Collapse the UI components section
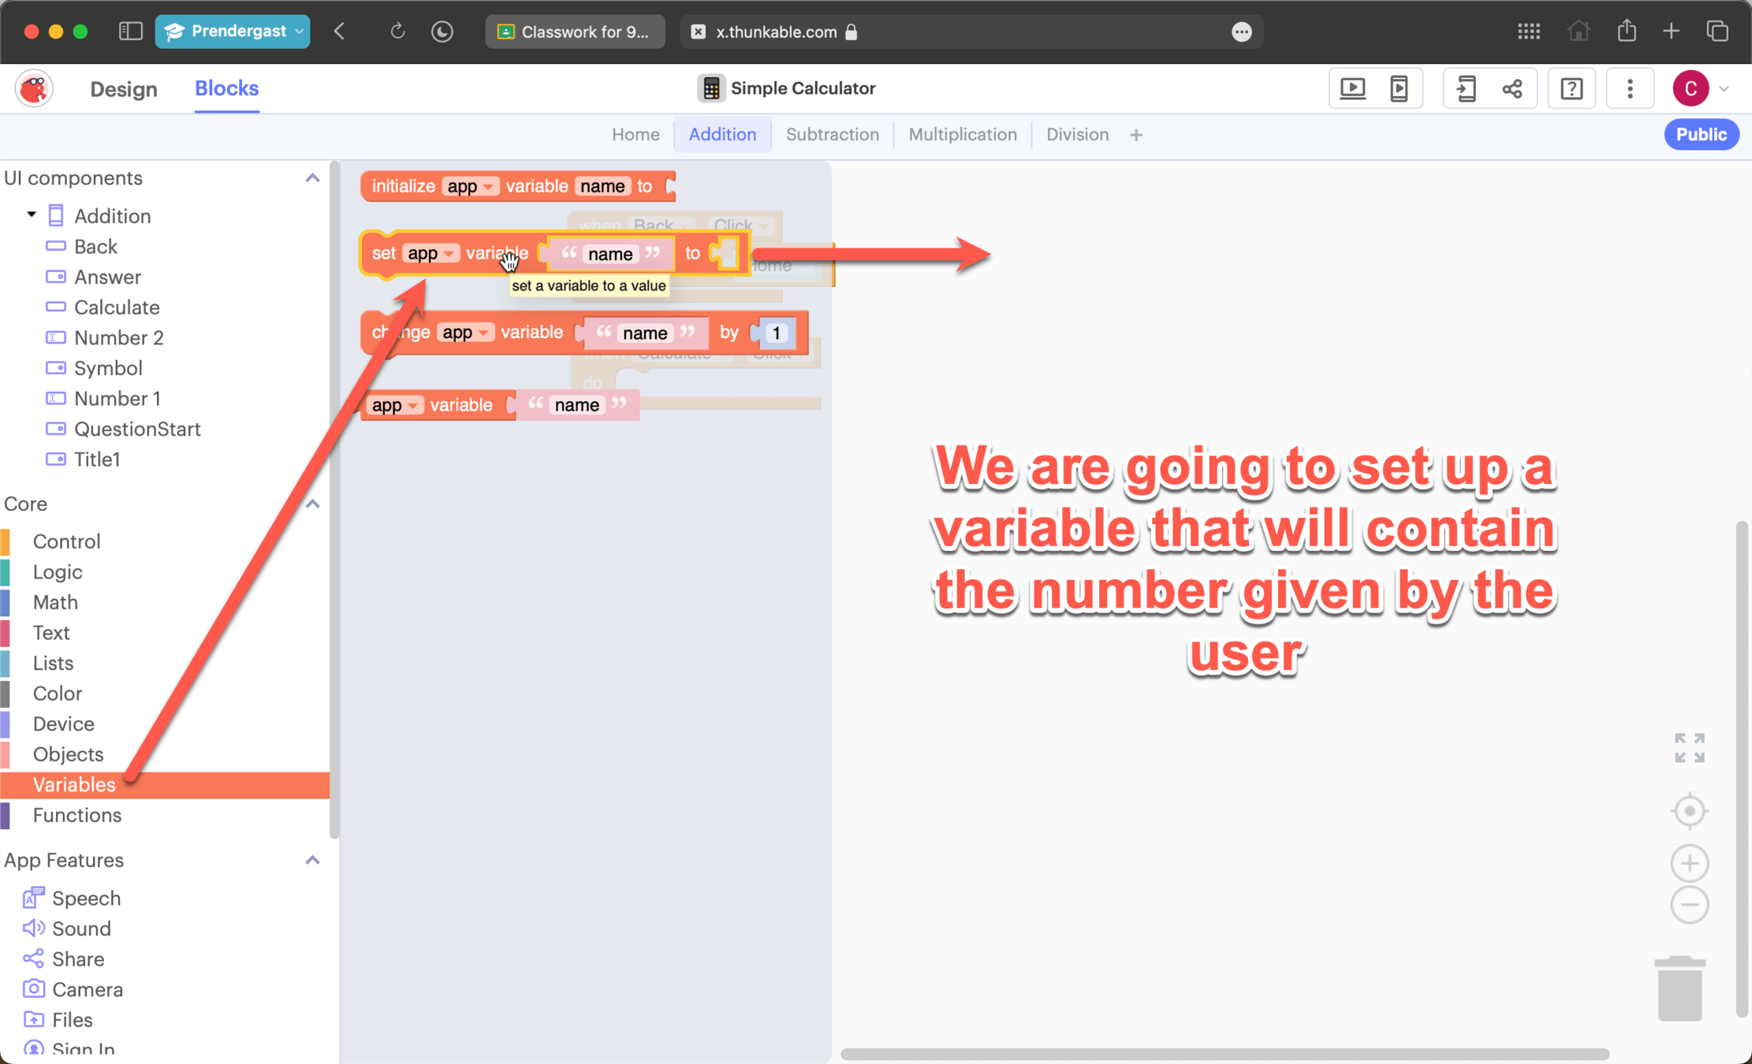Image resolution: width=1752 pixels, height=1064 pixels. [312, 178]
